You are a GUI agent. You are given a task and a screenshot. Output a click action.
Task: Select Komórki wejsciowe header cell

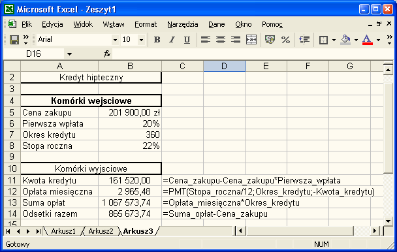(91, 101)
